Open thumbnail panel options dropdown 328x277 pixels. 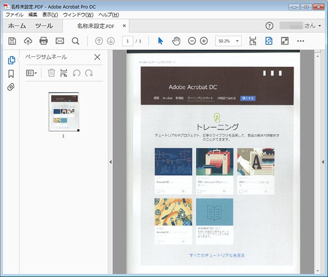click(31, 73)
